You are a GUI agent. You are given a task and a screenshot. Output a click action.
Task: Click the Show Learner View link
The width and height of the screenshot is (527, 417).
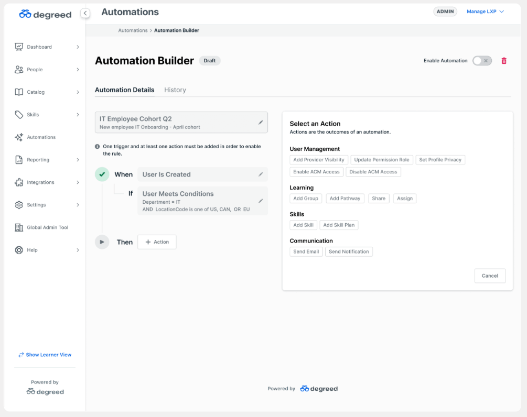pyautogui.click(x=45, y=355)
